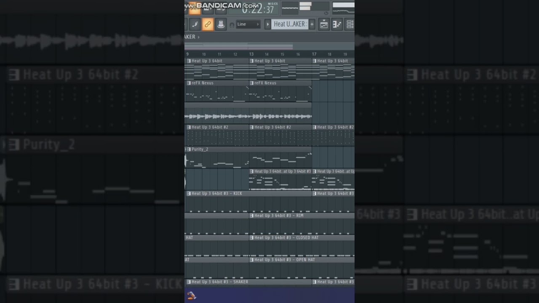Select the Heat Up 3 64bit #3 - RIM title
Image resolution: width=539 pixels, height=303 pixels.
(279, 215)
